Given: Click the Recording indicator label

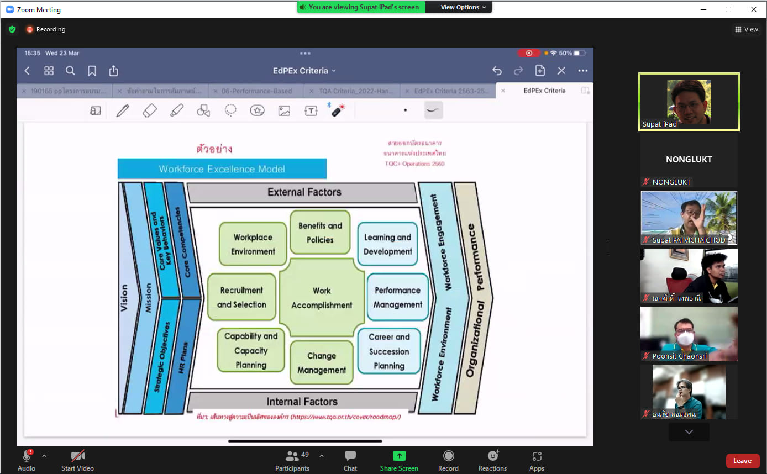Looking at the screenshot, I should [x=46, y=29].
